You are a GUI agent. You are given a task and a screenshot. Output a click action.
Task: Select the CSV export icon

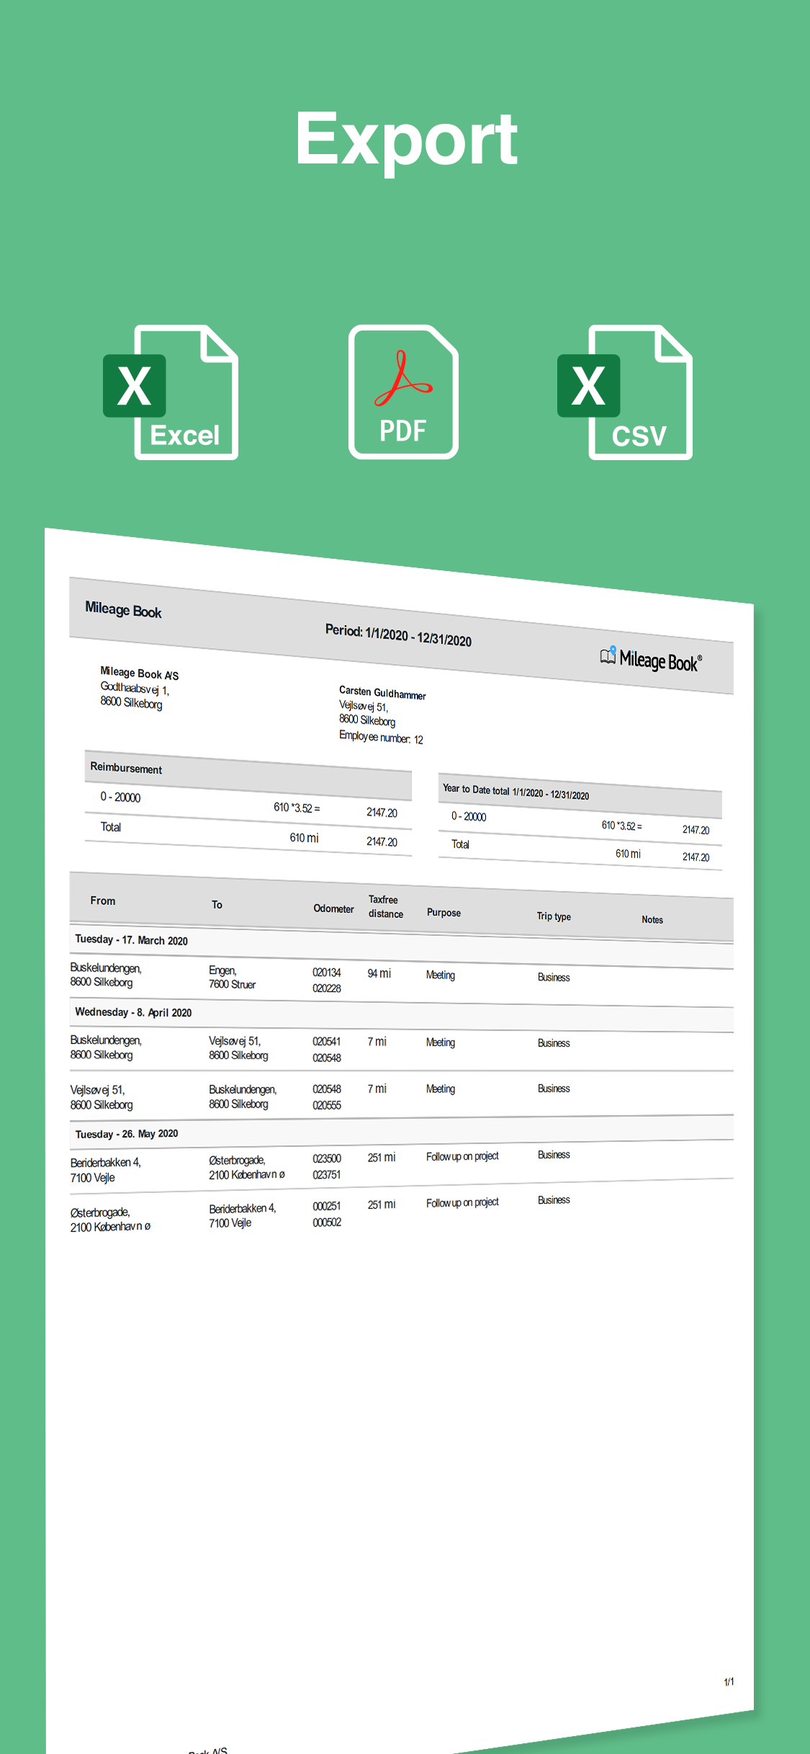click(x=625, y=392)
